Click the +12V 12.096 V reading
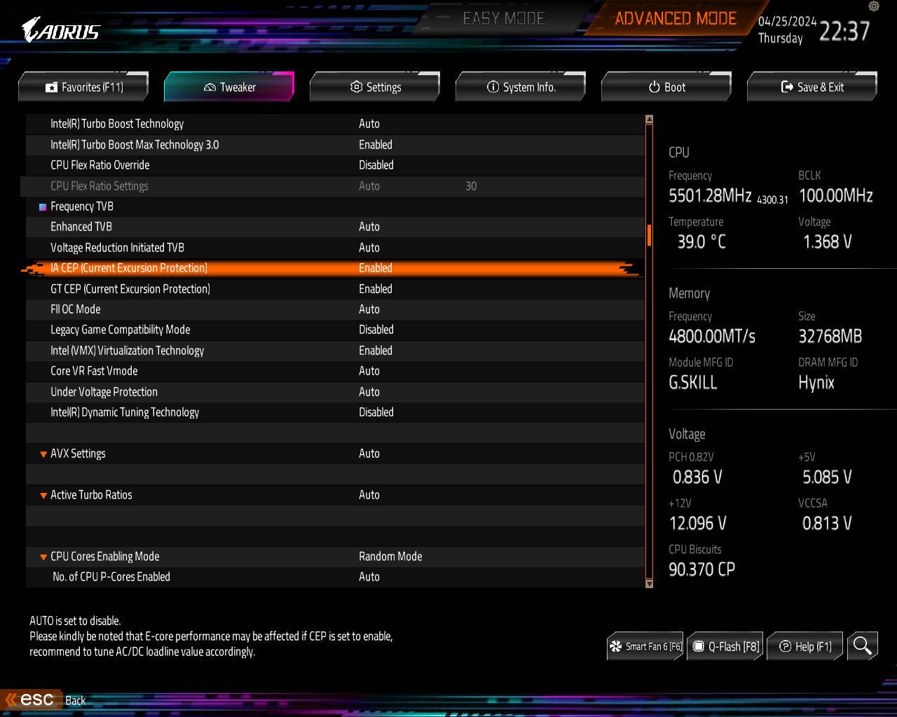The image size is (897, 717). point(698,523)
